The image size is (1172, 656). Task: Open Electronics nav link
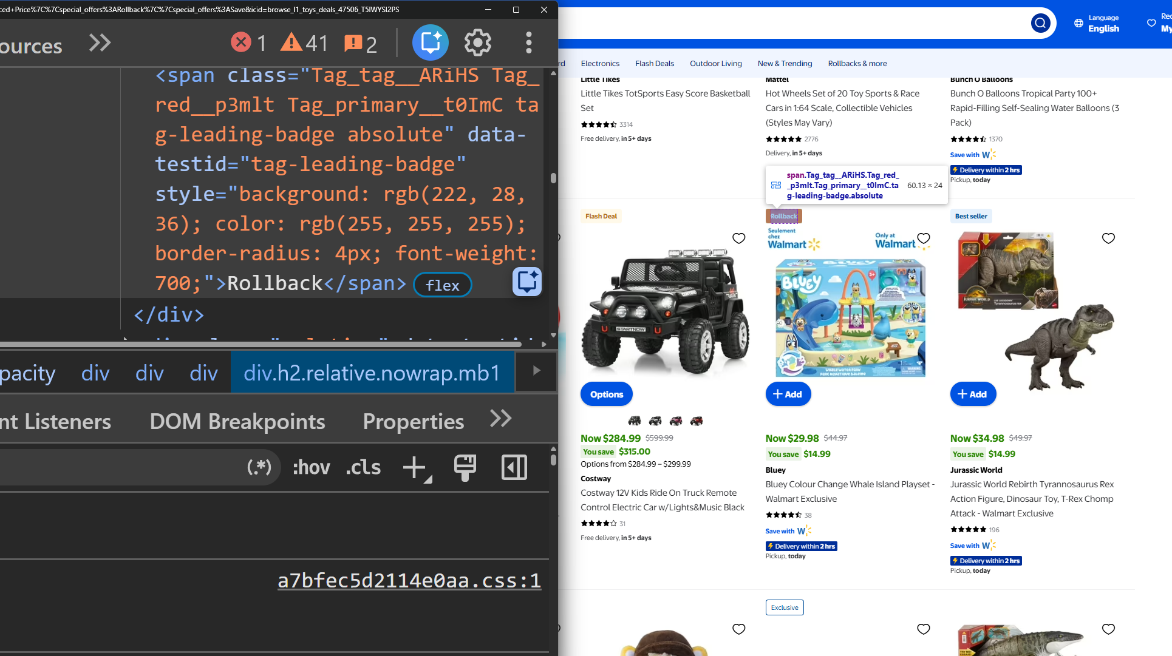600,63
